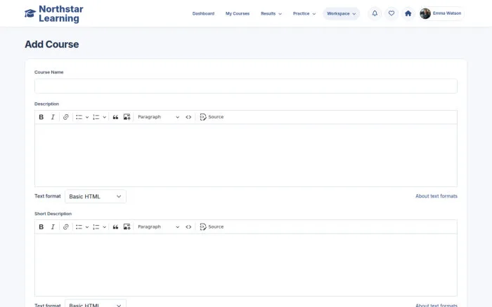Viewport: 492px width, 307px height.
Task: Focus the Course Name input field
Action: coord(246,86)
